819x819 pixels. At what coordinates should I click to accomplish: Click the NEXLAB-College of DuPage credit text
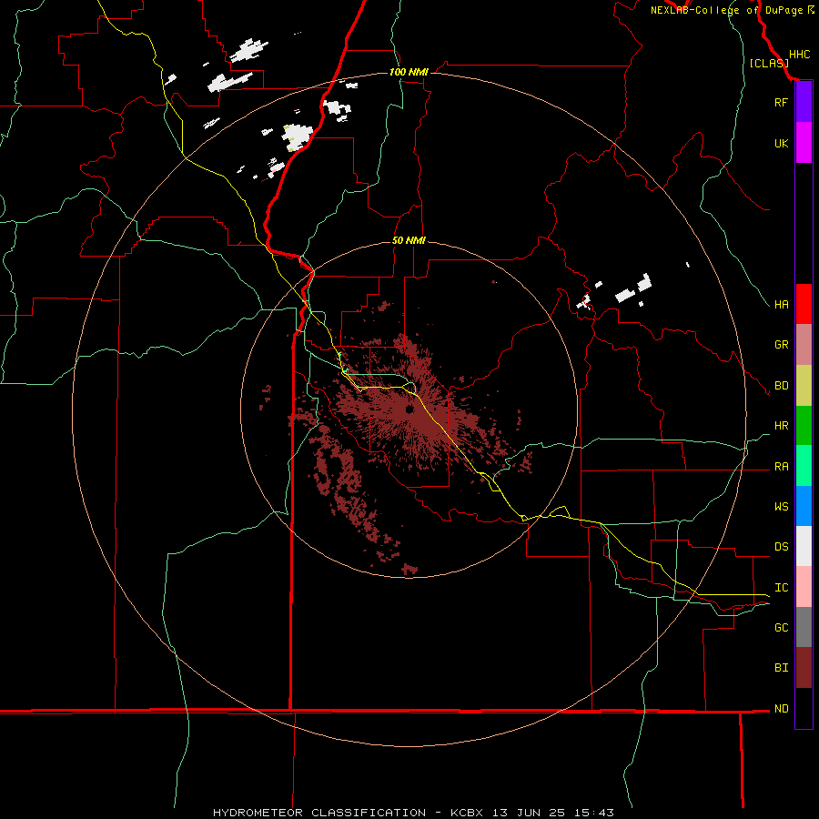(x=733, y=10)
